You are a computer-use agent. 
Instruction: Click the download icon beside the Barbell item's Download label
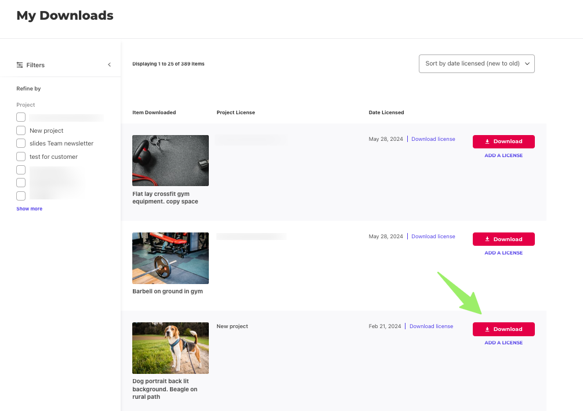point(488,239)
